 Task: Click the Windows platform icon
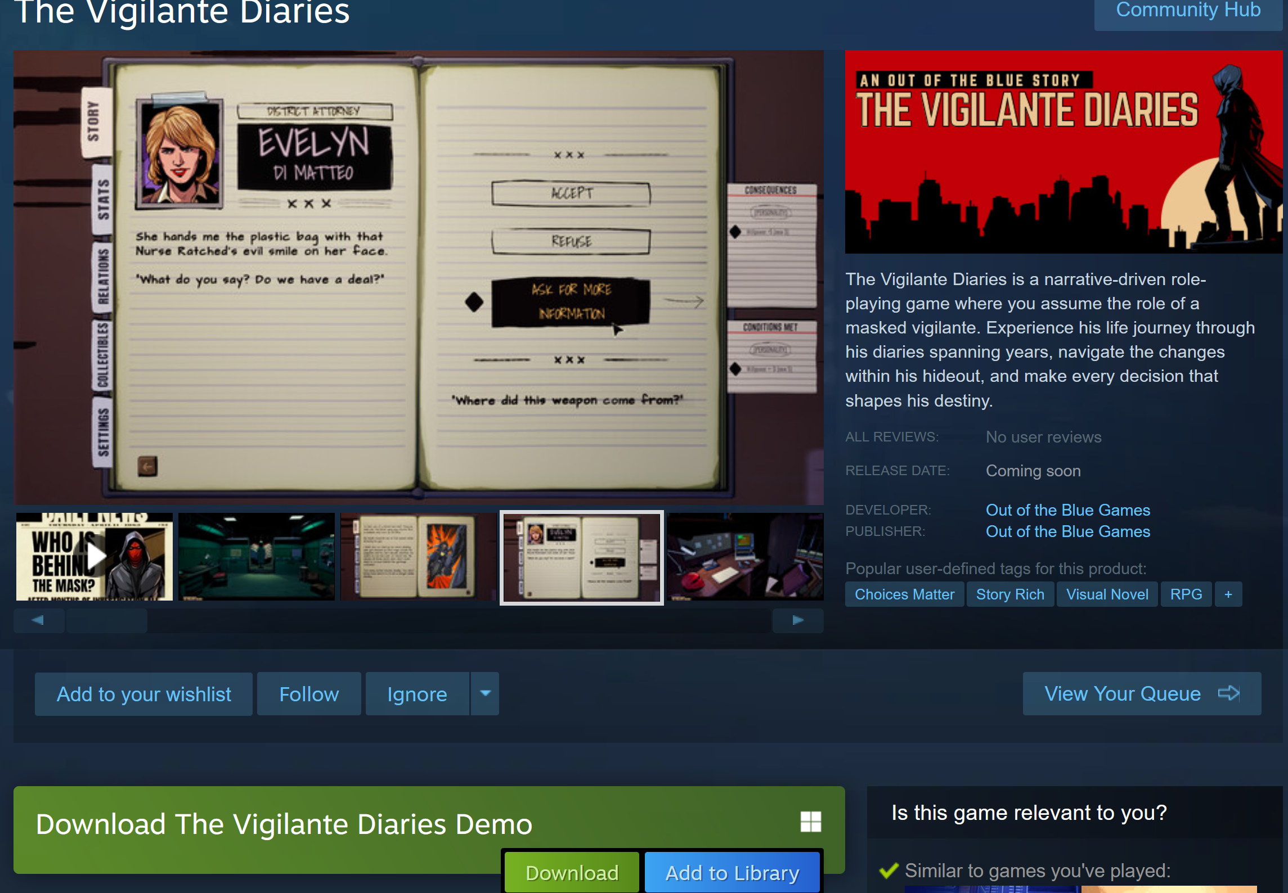(x=811, y=822)
